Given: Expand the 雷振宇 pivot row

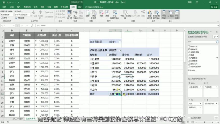Looking at the screenshot, I should coord(91,64).
